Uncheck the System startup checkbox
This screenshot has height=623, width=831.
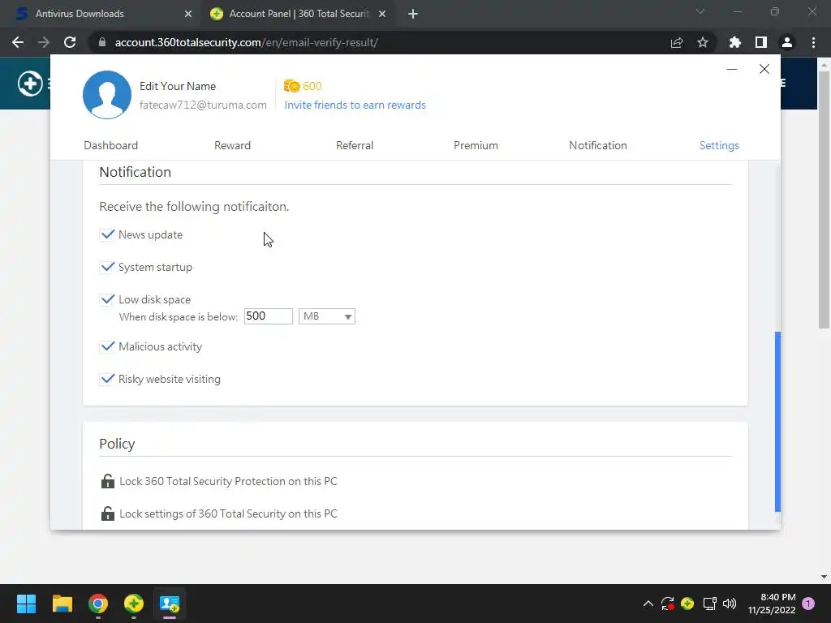(107, 267)
